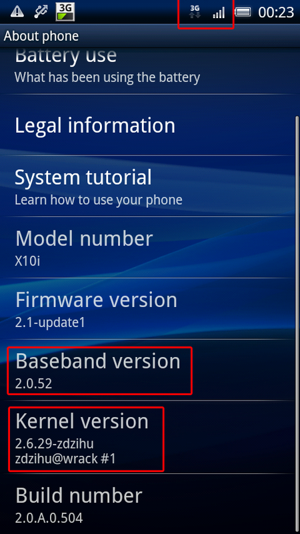Open the System tutorial entry

pos(150,186)
